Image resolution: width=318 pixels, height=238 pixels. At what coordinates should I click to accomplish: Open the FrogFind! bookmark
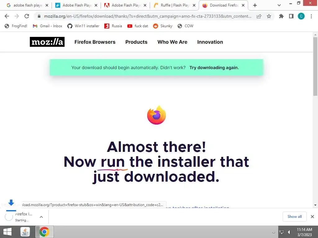(x=16, y=26)
